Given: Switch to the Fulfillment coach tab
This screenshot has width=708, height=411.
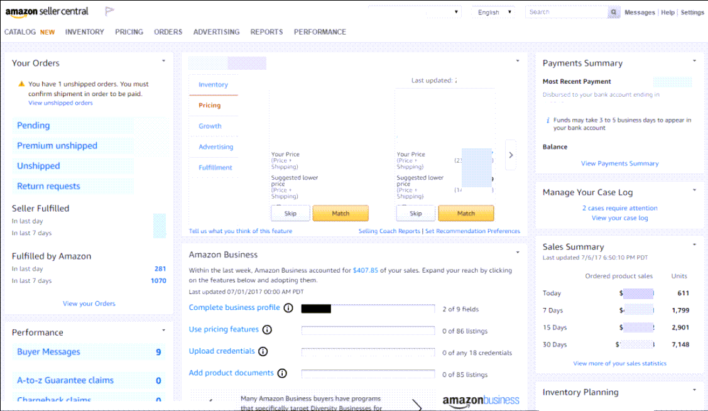Looking at the screenshot, I should (215, 168).
